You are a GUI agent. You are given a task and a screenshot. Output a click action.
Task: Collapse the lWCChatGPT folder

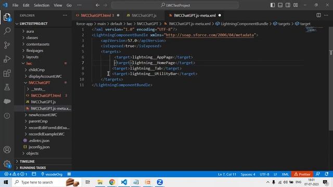[x=40, y=83]
